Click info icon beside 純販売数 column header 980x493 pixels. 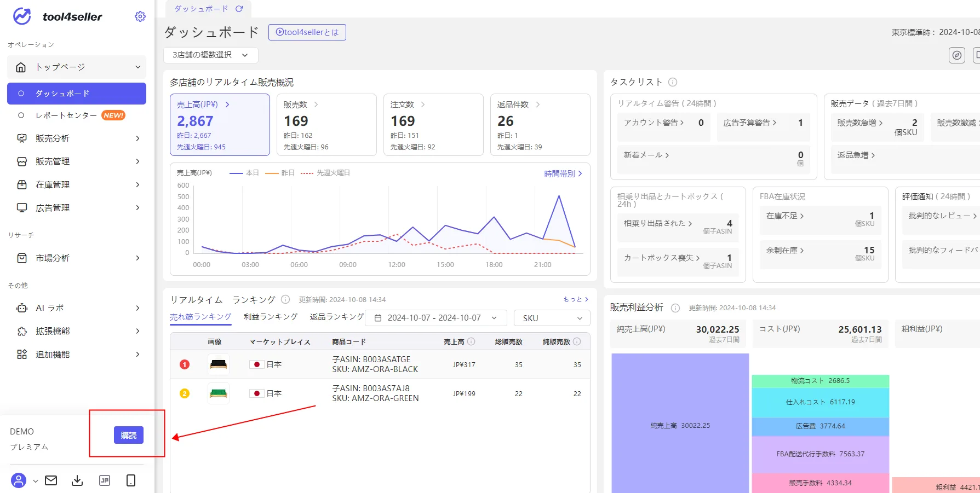[x=576, y=341]
